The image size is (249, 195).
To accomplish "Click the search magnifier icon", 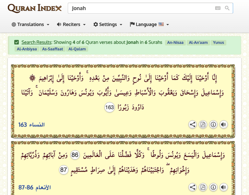I will (x=227, y=8).
